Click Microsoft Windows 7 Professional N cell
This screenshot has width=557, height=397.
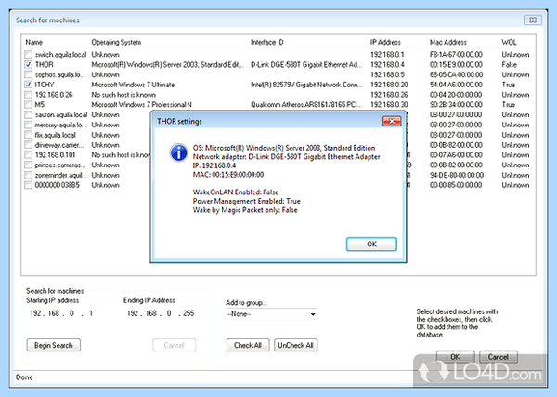coord(141,104)
